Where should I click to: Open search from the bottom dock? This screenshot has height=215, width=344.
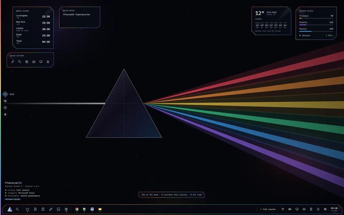(x=17, y=209)
